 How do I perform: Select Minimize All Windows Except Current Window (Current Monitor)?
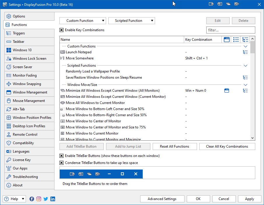pyautogui.click(x=155, y=97)
